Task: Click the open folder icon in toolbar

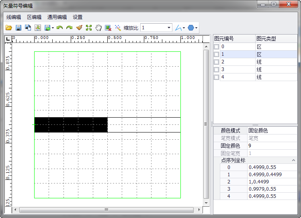Action: tap(9, 28)
